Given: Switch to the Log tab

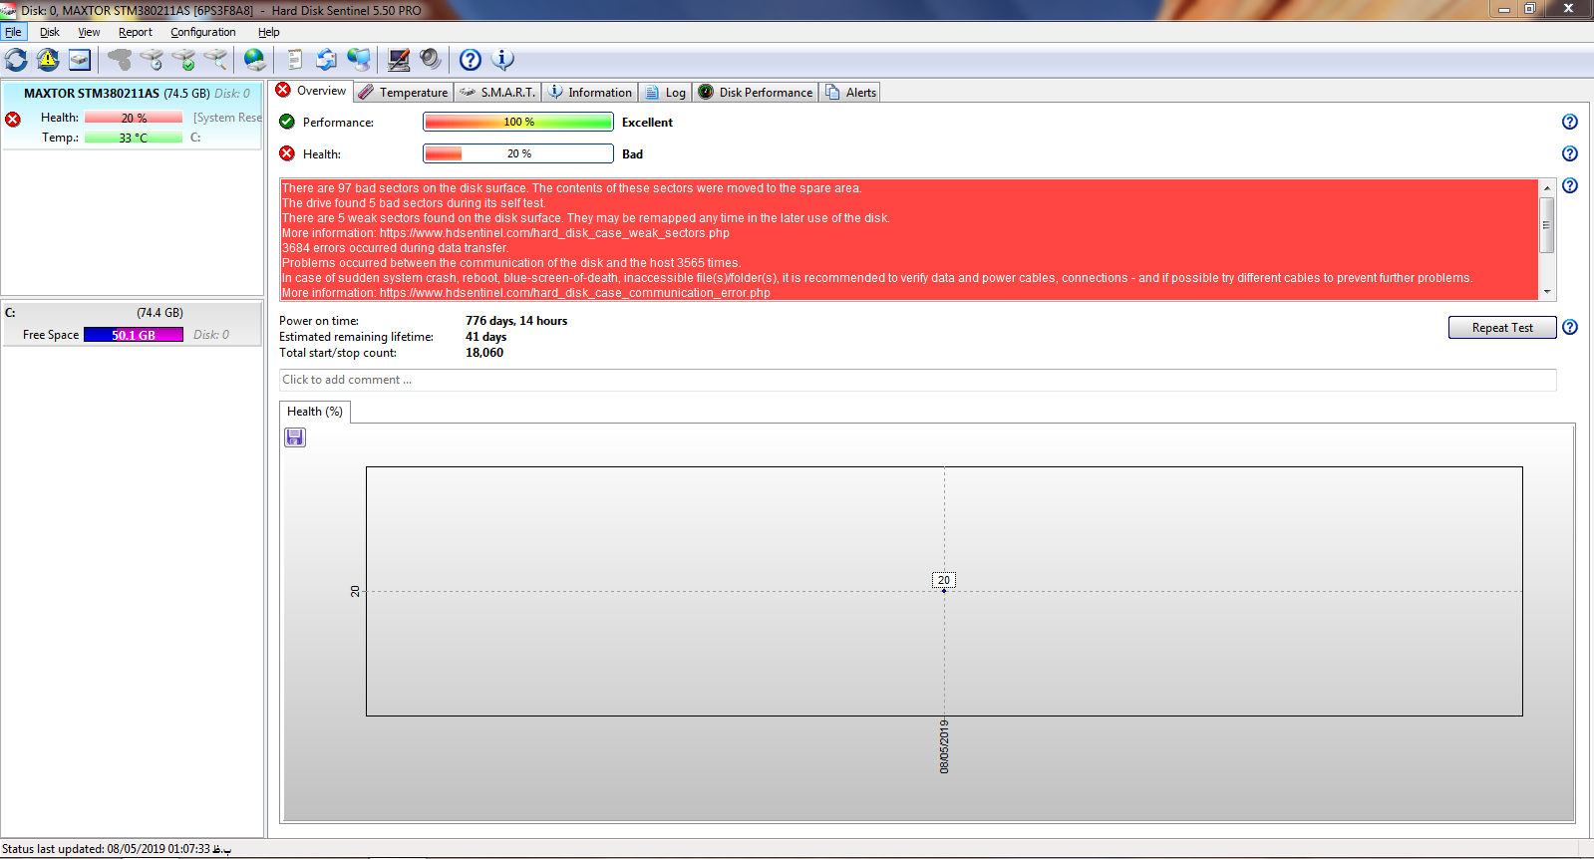Looking at the screenshot, I should [x=665, y=92].
